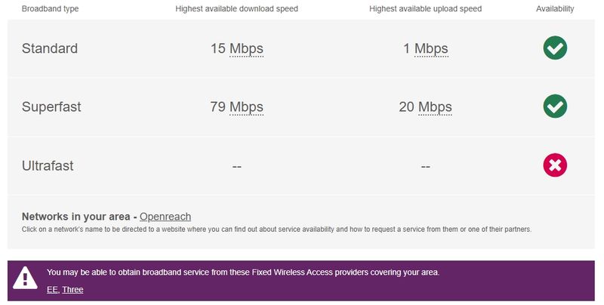This screenshot has width=604, height=305.
Task: Click the Broadband type column header
Action: 50,9
